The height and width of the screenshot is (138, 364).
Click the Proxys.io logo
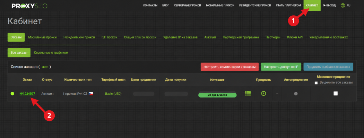point(29,6)
